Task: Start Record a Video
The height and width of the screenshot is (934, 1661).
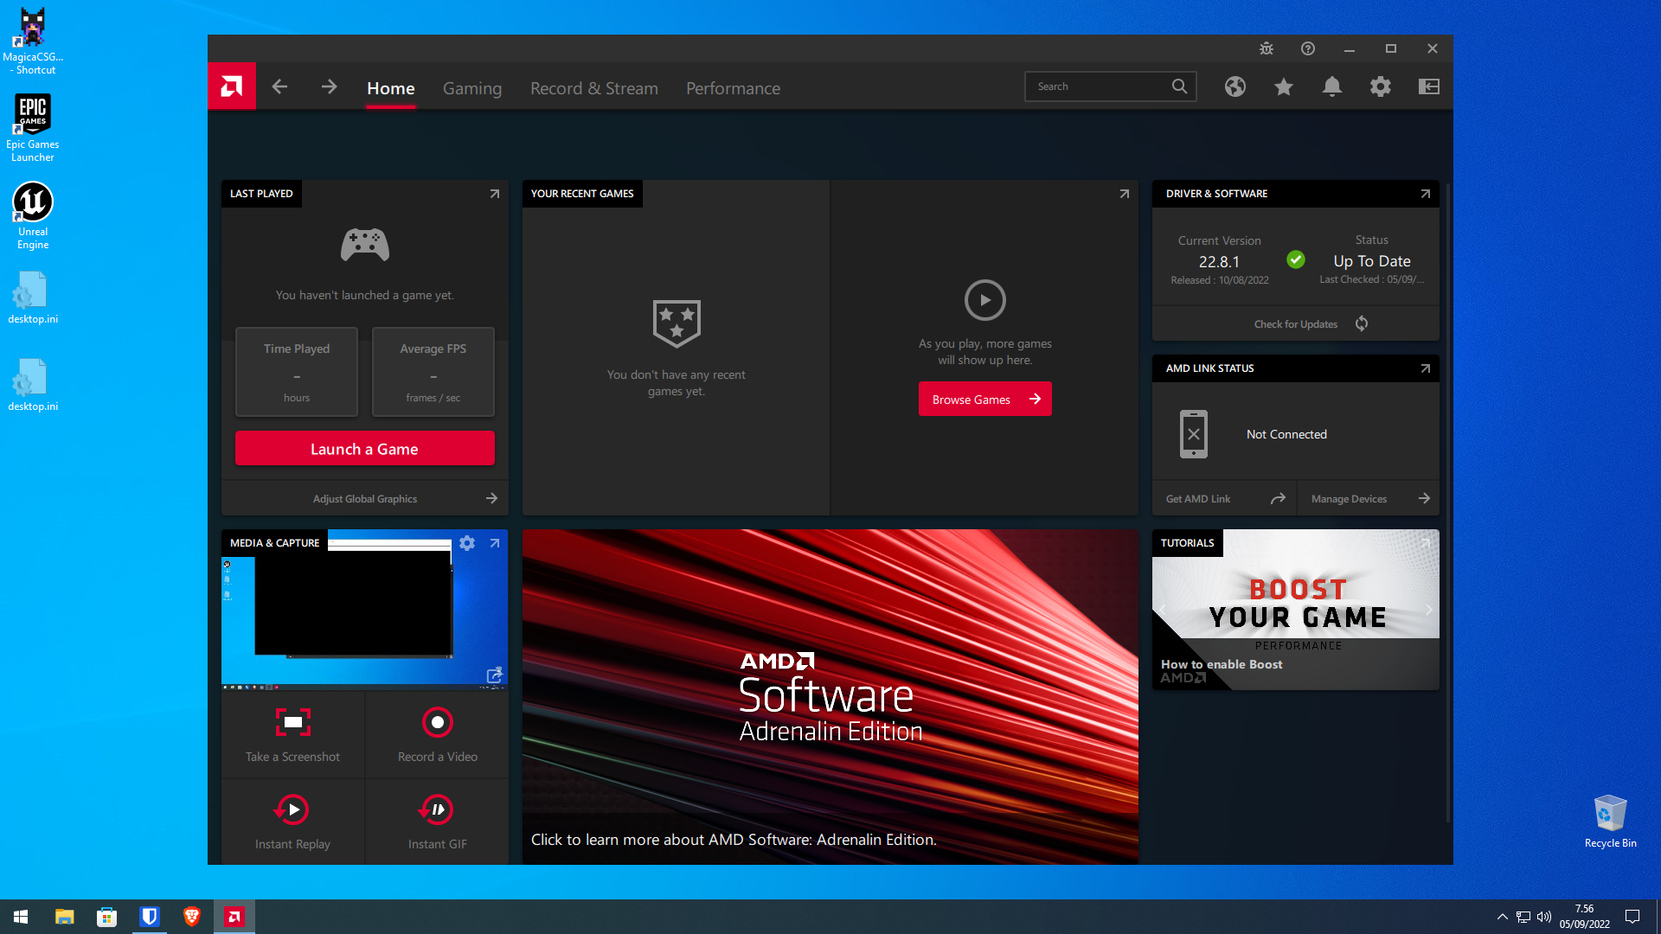Action: click(x=437, y=734)
